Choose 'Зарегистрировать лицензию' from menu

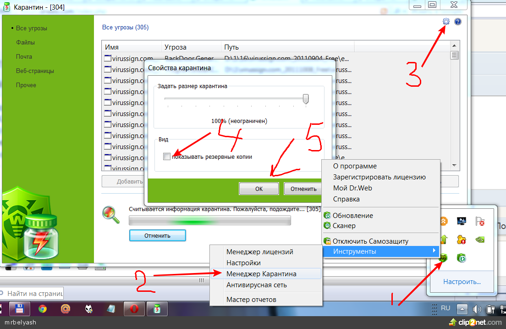point(379,177)
